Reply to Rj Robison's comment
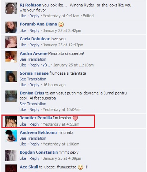Screen dimensions: 147x172 (35, 16)
